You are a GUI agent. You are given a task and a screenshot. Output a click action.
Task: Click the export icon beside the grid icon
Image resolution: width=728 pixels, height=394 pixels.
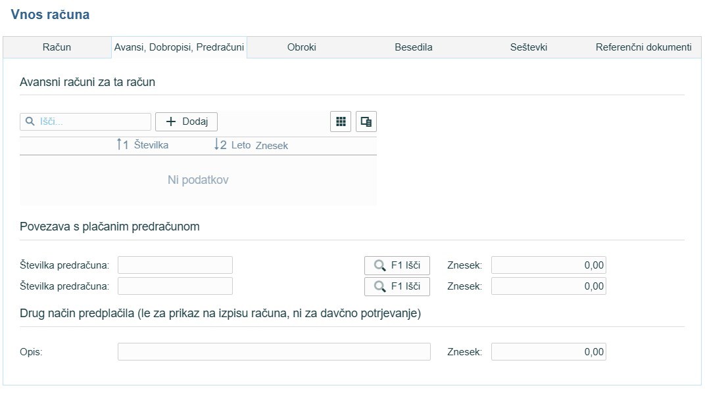point(366,121)
